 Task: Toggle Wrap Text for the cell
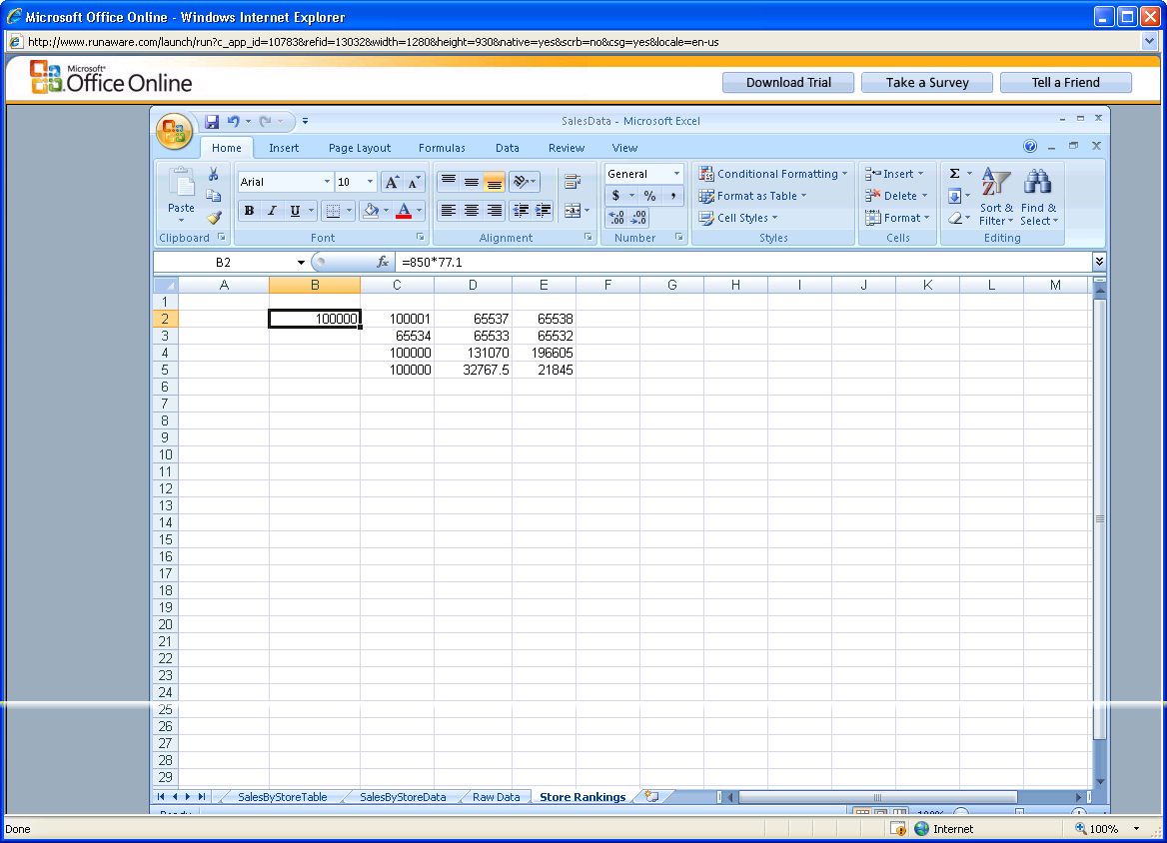573,182
